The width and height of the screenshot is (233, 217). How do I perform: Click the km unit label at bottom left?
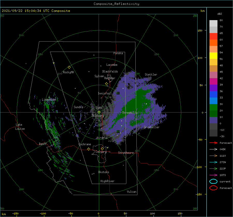pyautogui.click(x=4, y=214)
